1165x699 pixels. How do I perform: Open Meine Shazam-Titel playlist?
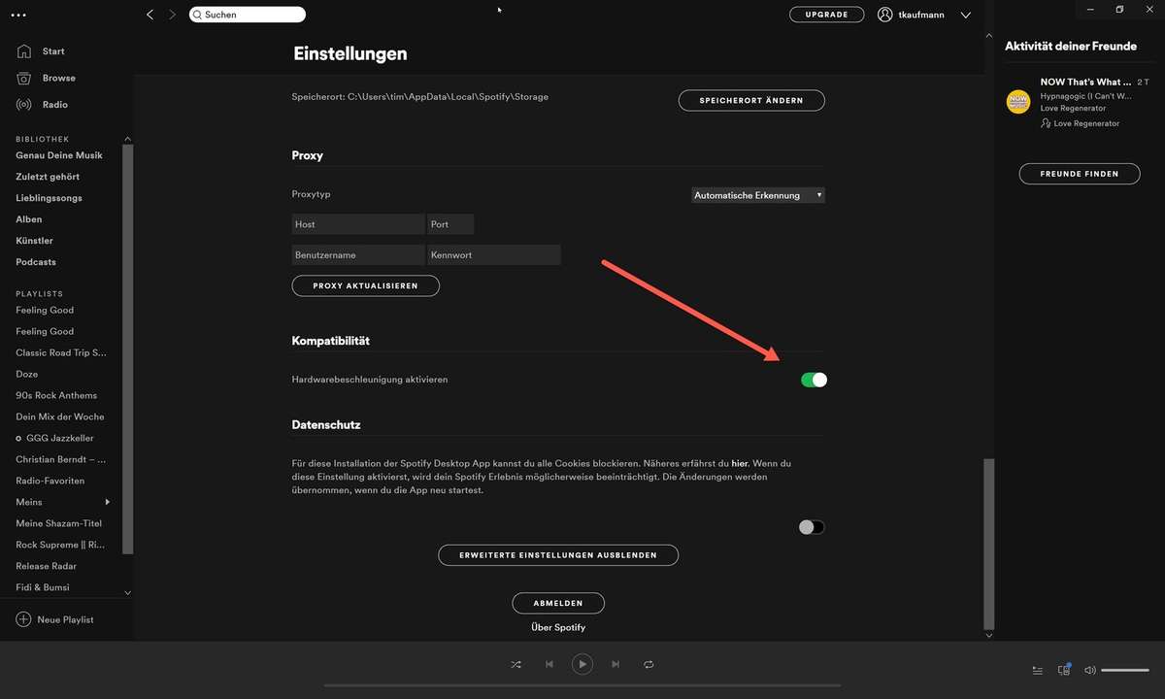(x=58, y=523)
